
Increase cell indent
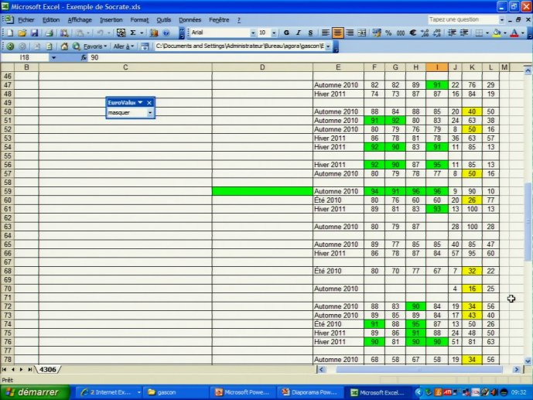[x=464, y=32]
